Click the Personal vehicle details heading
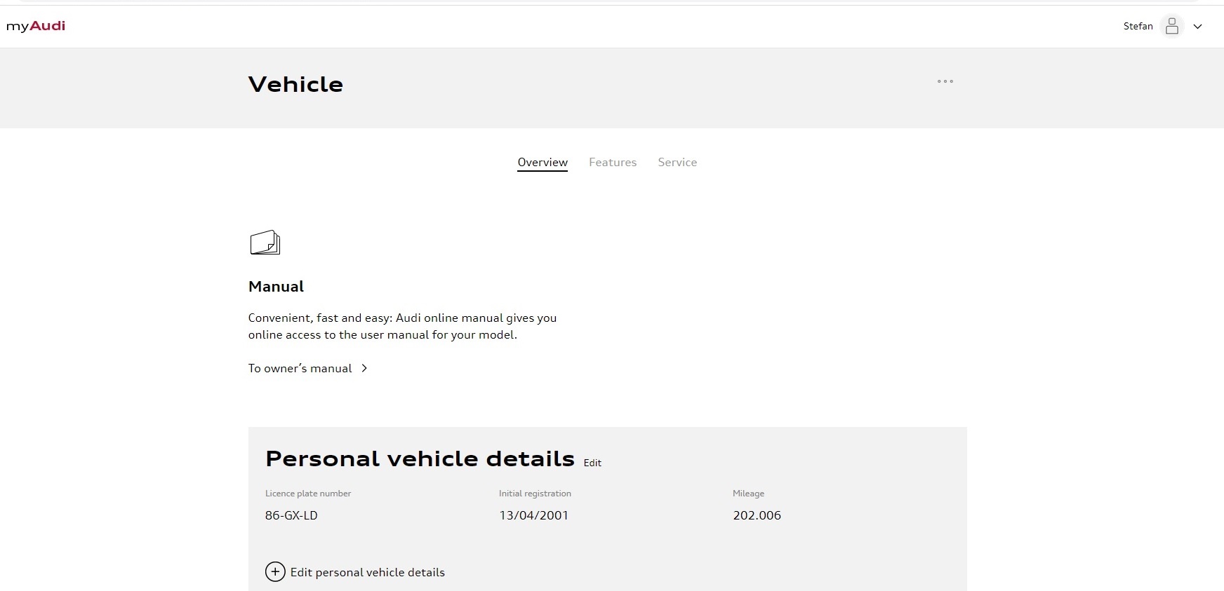This screenshot has width=1224, height=591. coord(420,458)
